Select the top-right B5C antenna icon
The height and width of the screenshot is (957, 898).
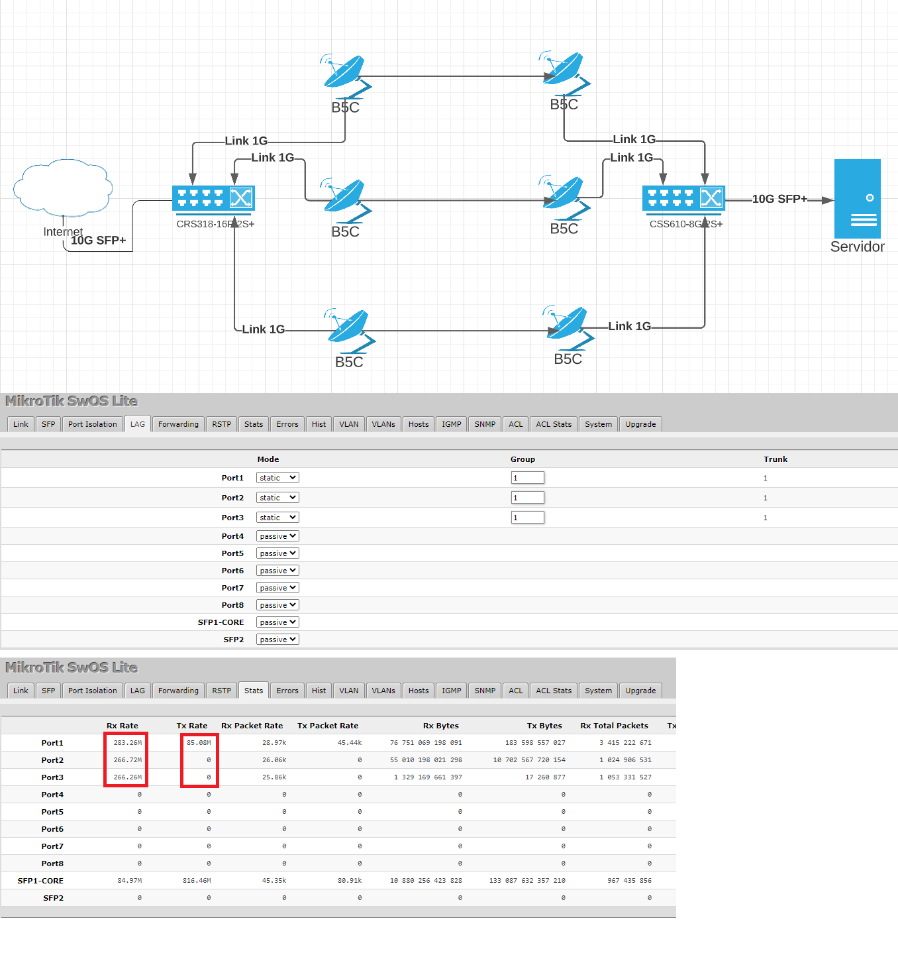[x=564, y=73]
